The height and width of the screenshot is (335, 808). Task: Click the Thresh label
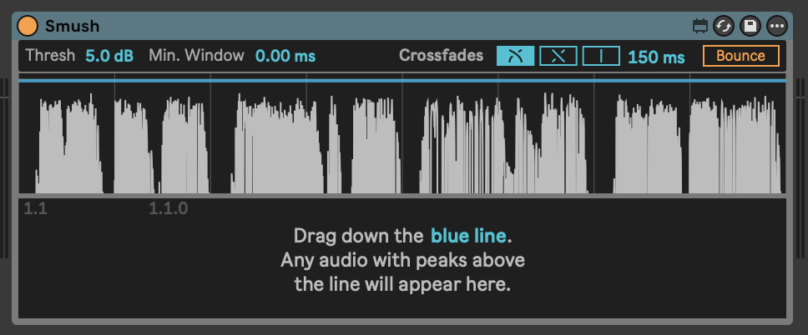pyautogui.click(x=51, y=56)
